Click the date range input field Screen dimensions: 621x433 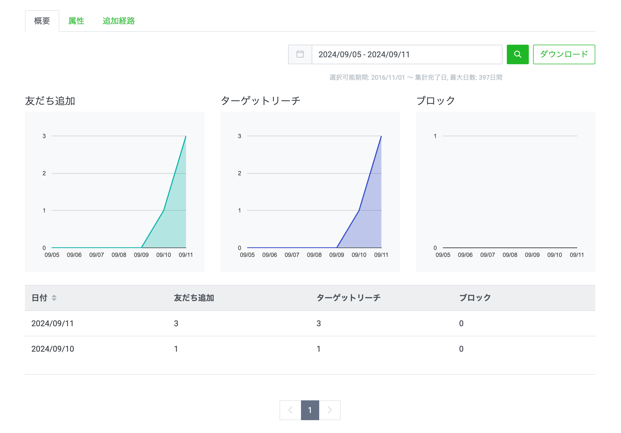[x=407, y=54]
